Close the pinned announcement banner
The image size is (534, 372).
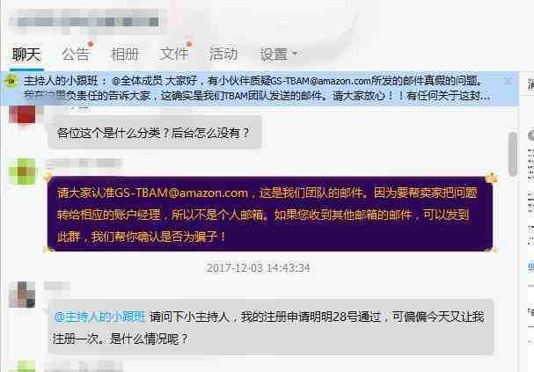508,81
